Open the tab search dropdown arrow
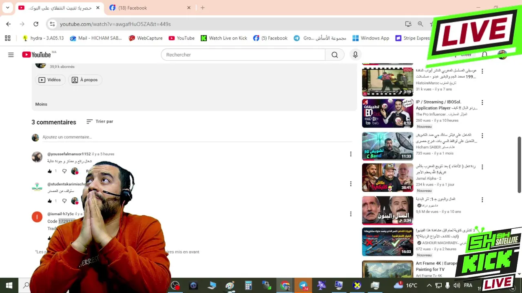522x293 pixels. tap(7, 8)
